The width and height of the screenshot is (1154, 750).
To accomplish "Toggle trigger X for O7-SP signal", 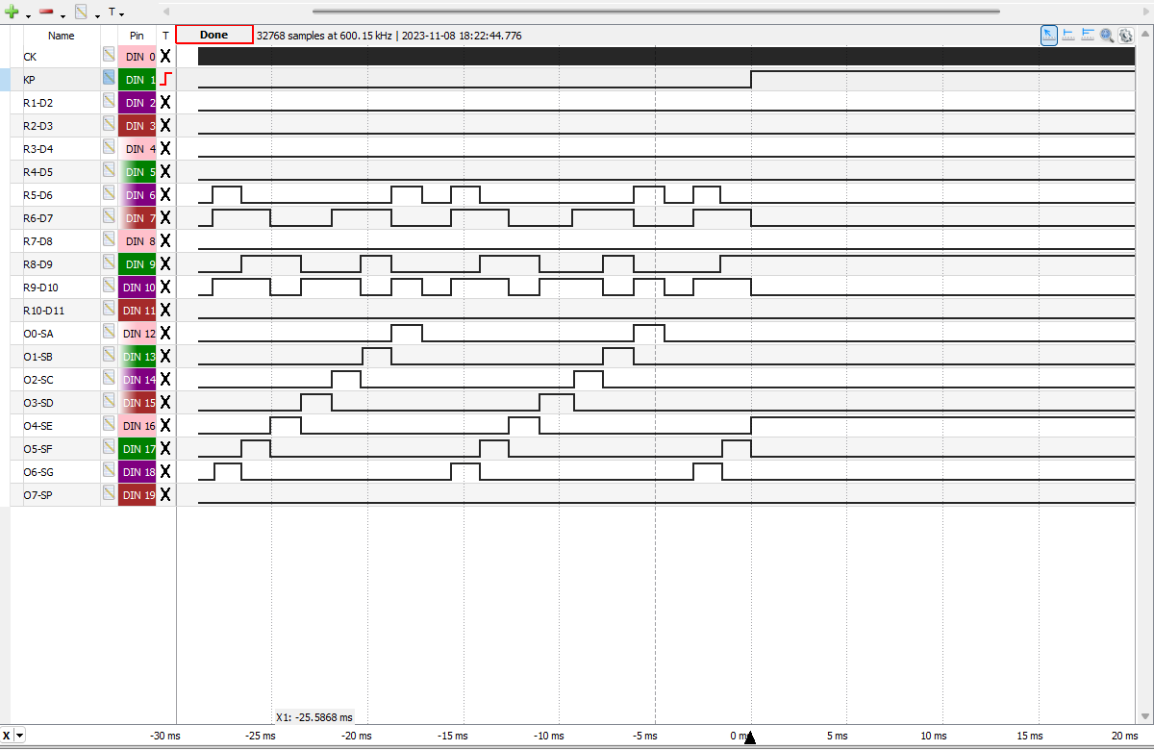I will [x=165, y=495].
